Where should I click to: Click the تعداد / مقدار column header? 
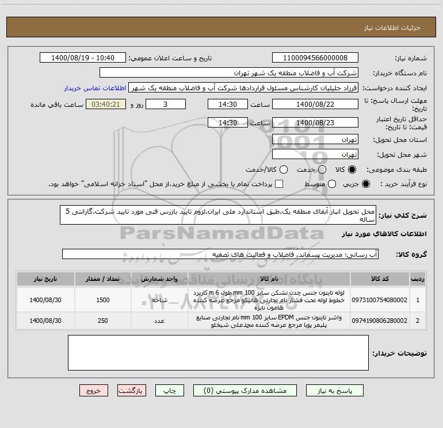[x=103, y=279]
